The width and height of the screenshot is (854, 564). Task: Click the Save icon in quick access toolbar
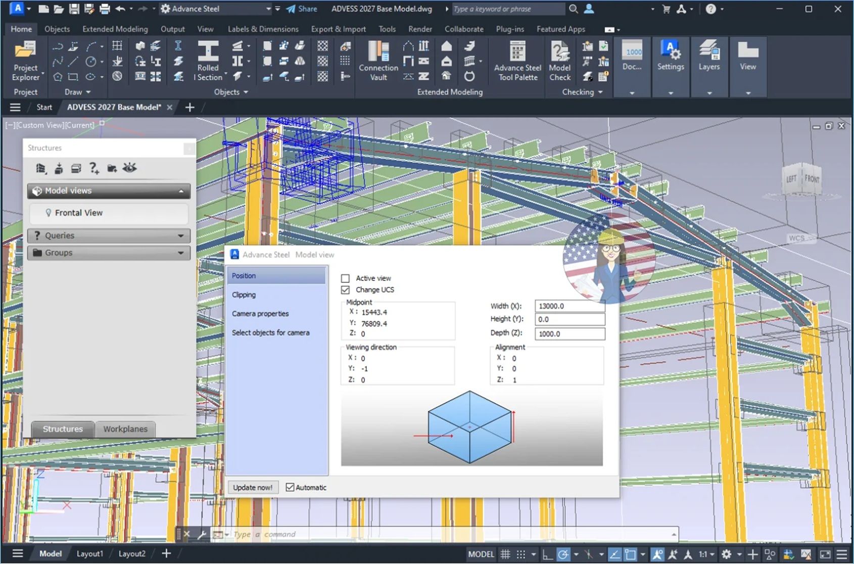click(x=74, y=9)
